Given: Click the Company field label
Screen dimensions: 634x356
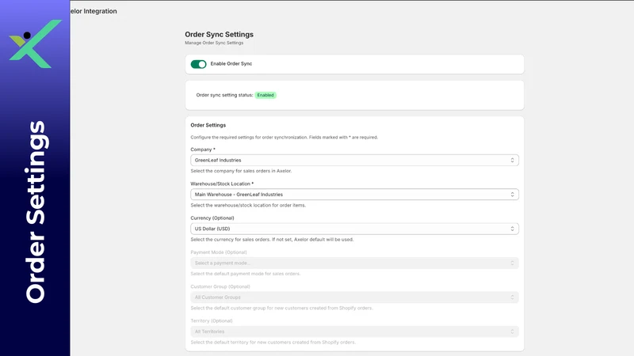Looking at the screenshot, I should pyautogui.click(x=203, y=150).
